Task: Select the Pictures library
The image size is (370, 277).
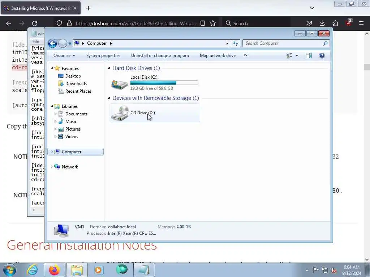Action: coord(73,129)
